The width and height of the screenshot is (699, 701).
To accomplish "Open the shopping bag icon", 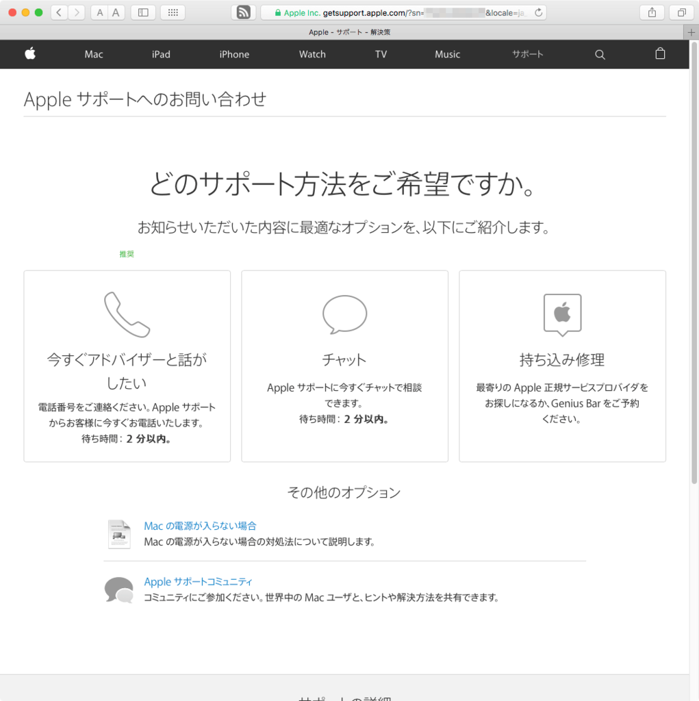I will point(660,53).
